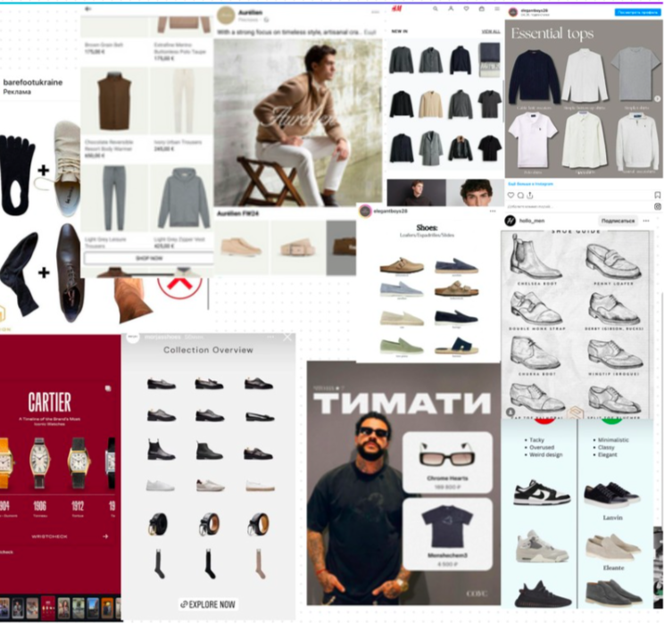664x624 pixels.
Task: Open the H&M account profile icon
Action: click(x=451, y=8)
